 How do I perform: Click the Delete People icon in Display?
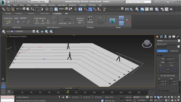[128, 21]
